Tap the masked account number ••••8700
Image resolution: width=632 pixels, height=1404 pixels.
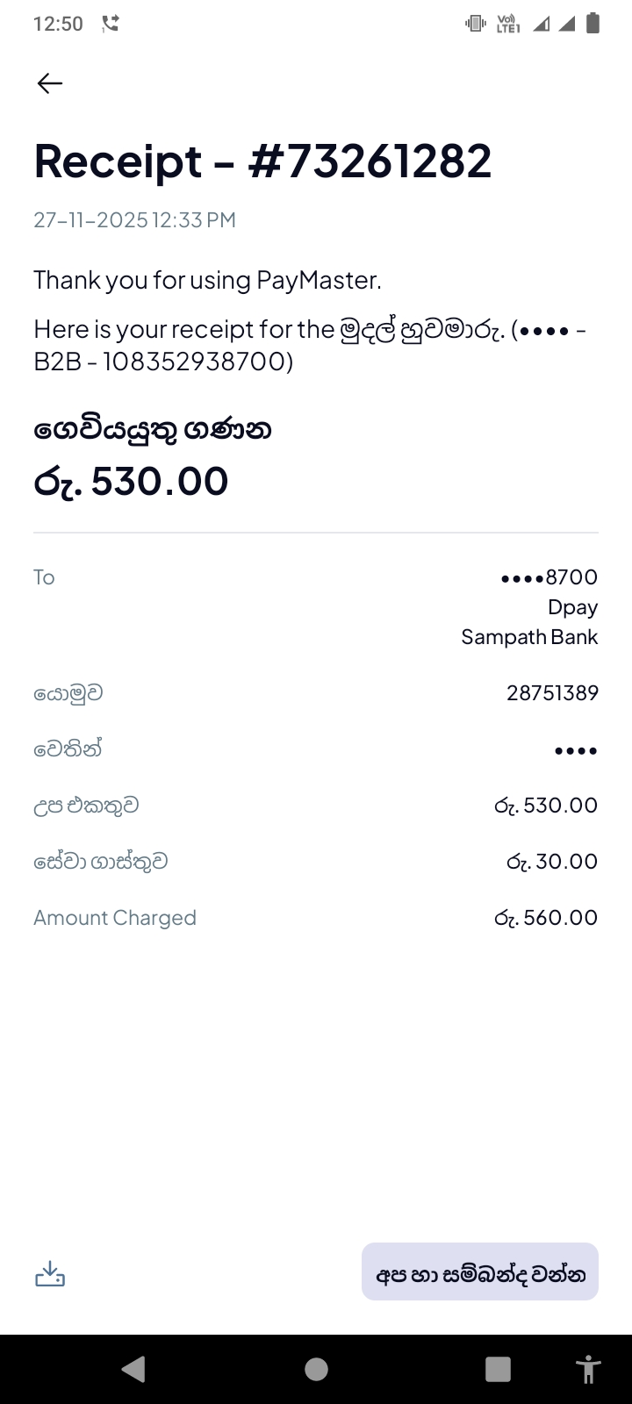(x=549, y=577)
